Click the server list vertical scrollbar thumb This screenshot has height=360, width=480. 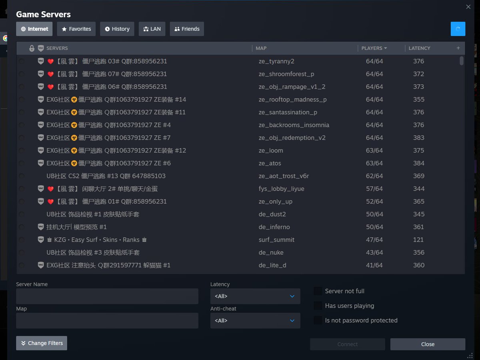click(462, 61)
